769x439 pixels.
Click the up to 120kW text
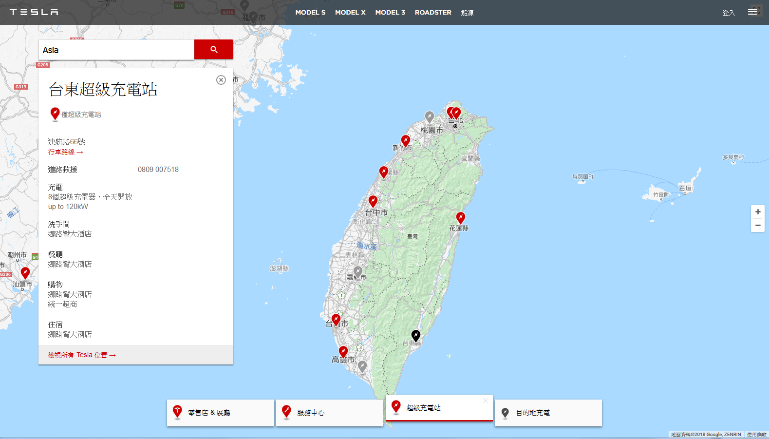(68, 207)
